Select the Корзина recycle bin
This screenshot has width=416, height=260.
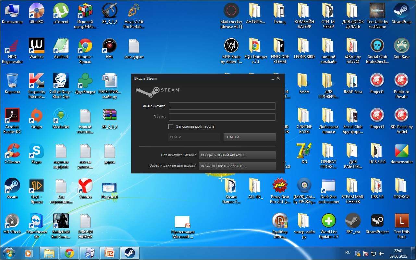pos(12,84)
